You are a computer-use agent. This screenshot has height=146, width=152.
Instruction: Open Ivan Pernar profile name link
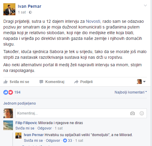(x=30, y=6)
